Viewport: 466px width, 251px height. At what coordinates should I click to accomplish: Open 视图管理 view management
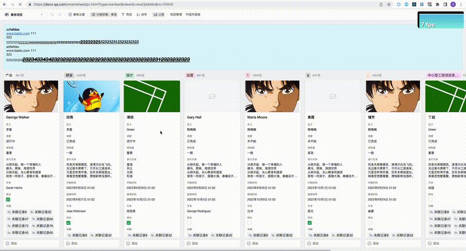pos(176,15)
